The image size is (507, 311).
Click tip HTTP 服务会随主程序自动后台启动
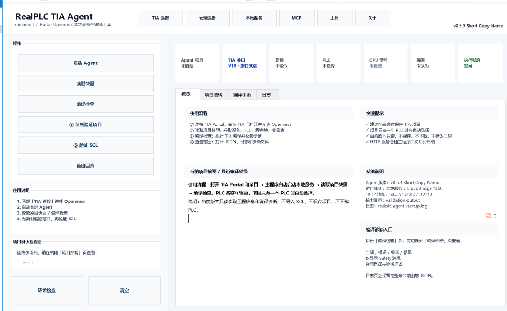(x=400, y=142)
